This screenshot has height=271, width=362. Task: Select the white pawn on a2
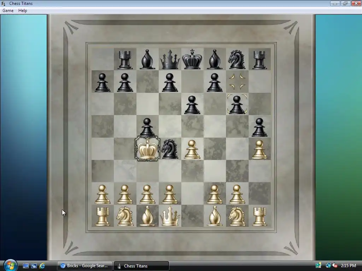coord(103,194)
